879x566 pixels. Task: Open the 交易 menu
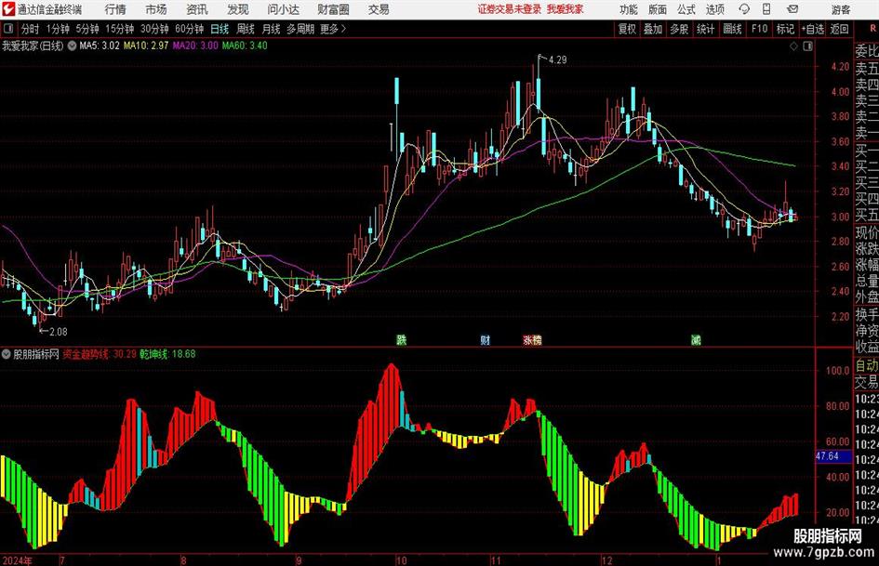click(x=379, y=9)
